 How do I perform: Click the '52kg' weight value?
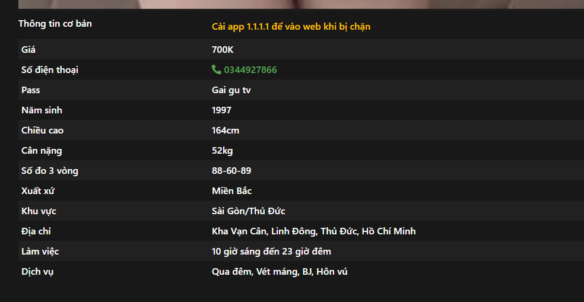[223, 151]
